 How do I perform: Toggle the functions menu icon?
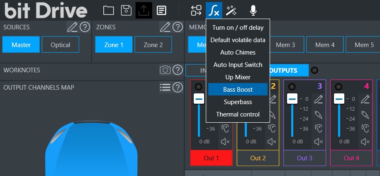tap(214, 10)
